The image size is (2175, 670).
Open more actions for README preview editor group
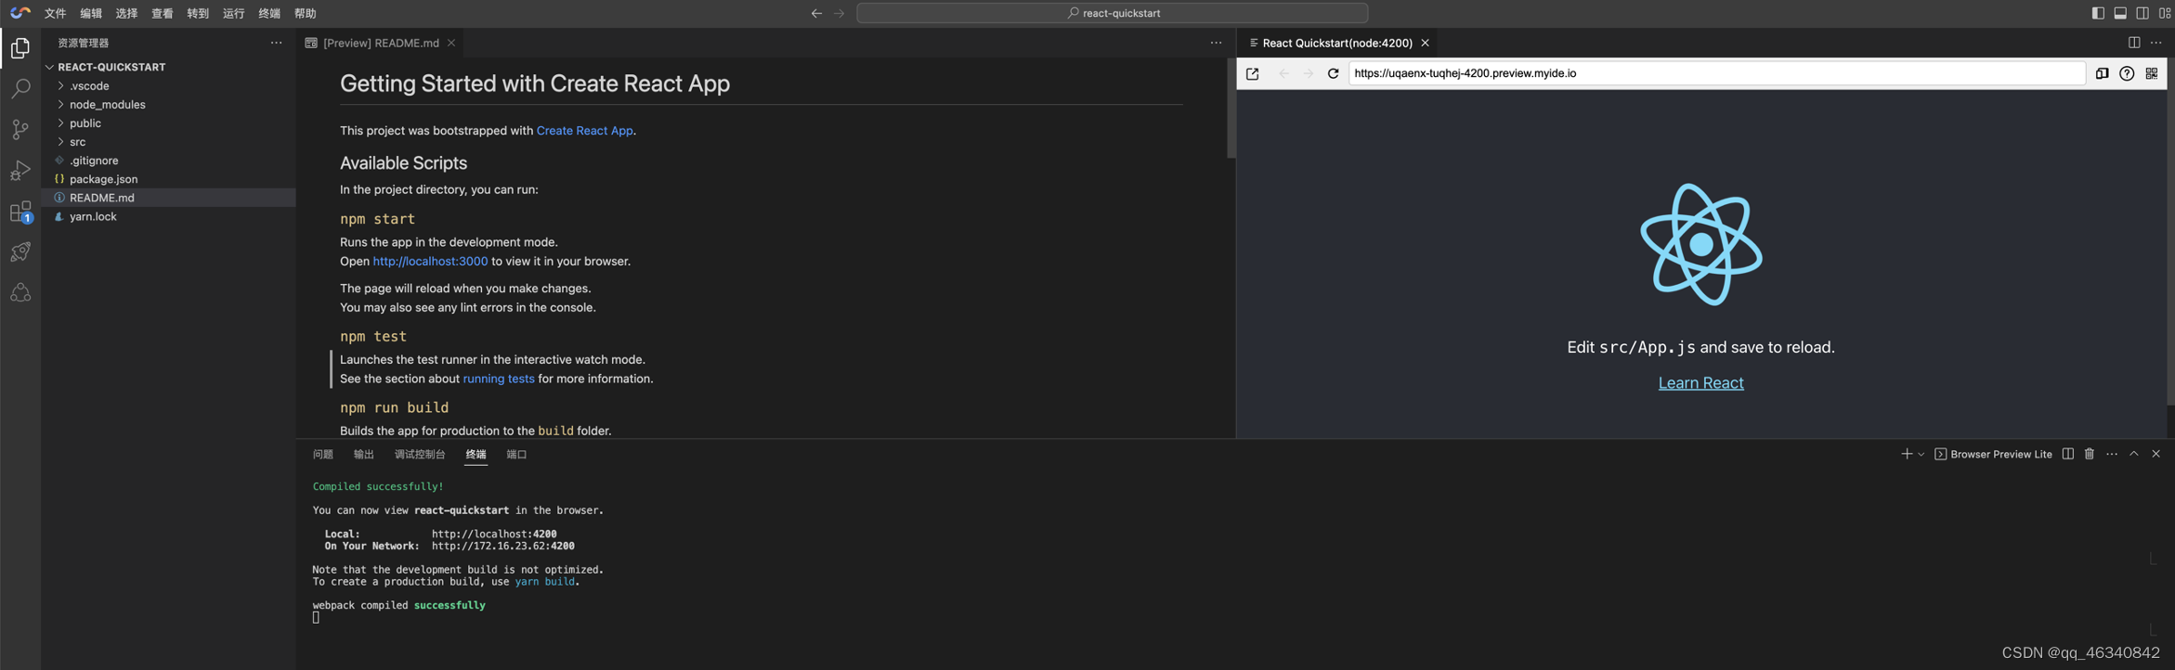(1216, 43)
